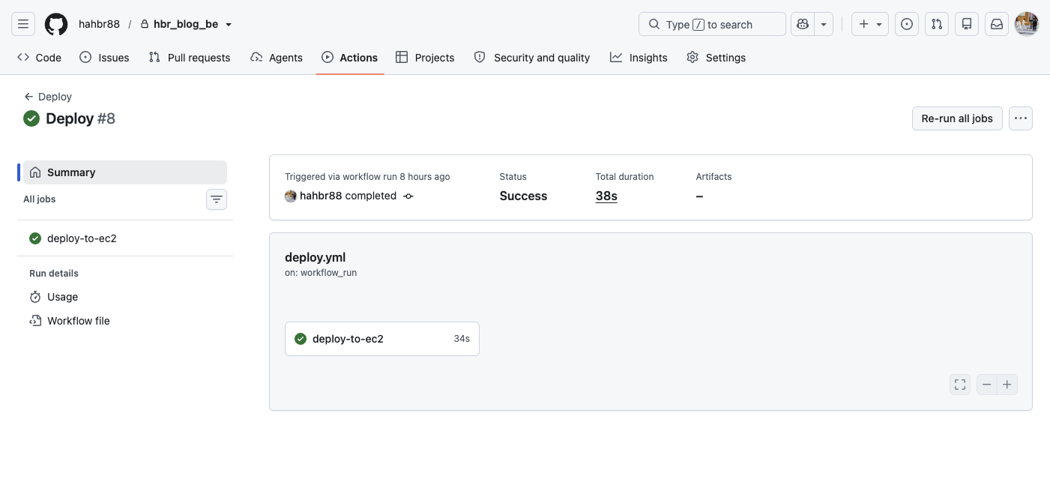
Task: Open the Copilot chat icon
Action: [803, 24]
